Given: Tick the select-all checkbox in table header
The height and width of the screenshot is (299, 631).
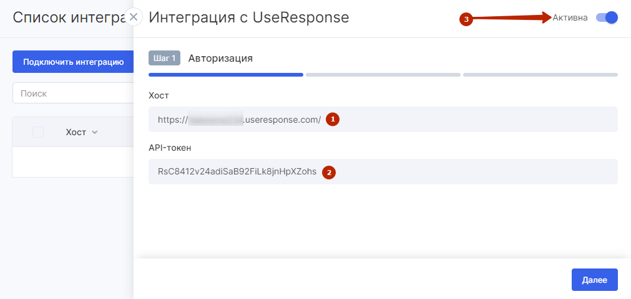Looking at the screenshot, I should pyautogui.click(x=38, y=132).
